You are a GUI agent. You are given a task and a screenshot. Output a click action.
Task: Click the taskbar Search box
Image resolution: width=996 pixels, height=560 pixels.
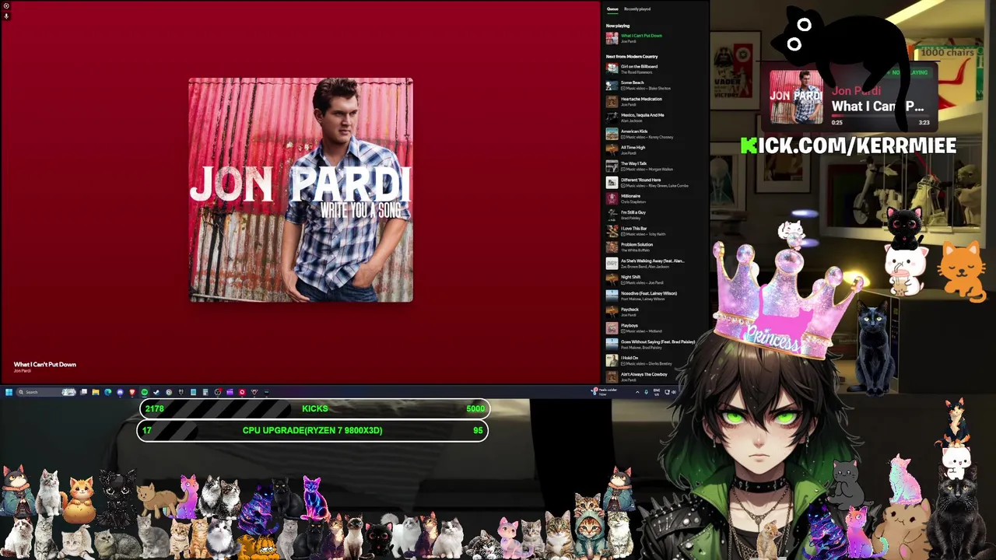click(x=47, y=392)
